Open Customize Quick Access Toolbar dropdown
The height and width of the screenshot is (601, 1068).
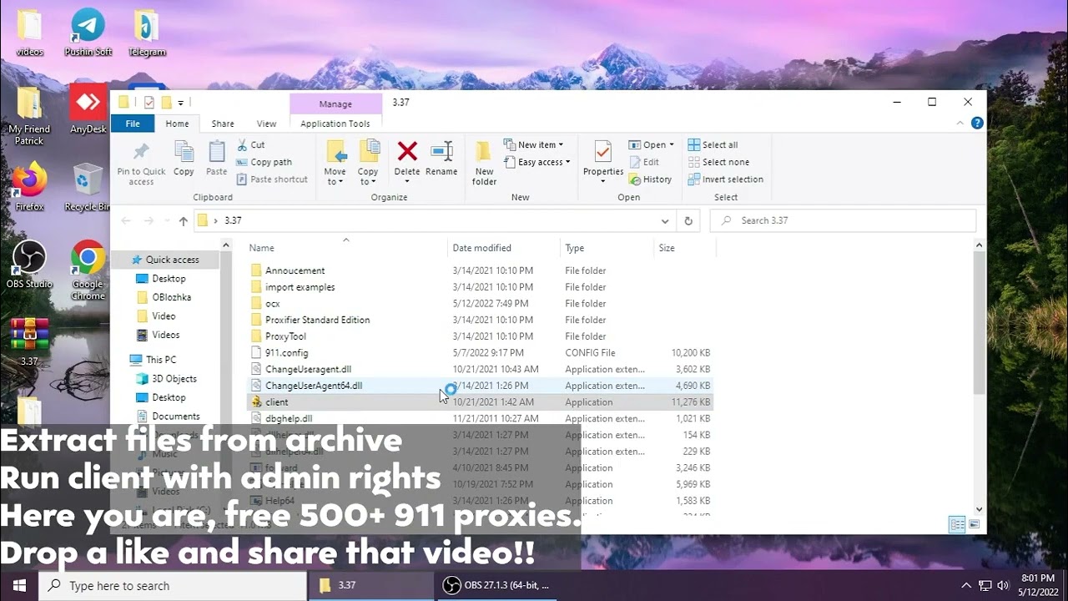click(x=181, y=103)
